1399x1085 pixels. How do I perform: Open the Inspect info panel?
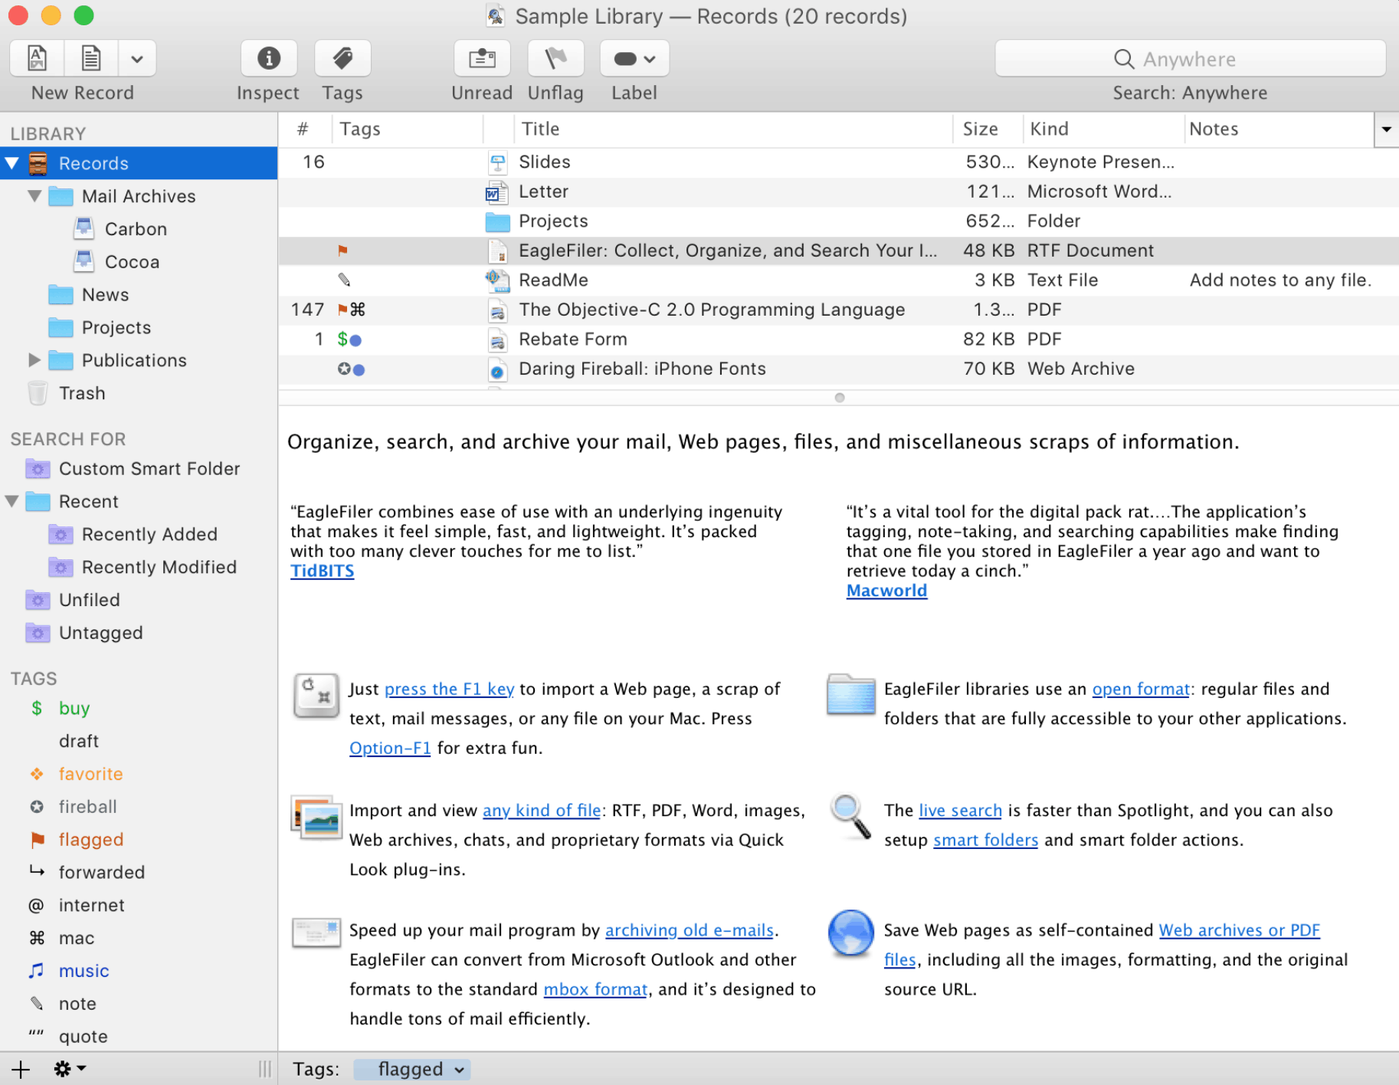pyautogui.click(x=268, y=58)
